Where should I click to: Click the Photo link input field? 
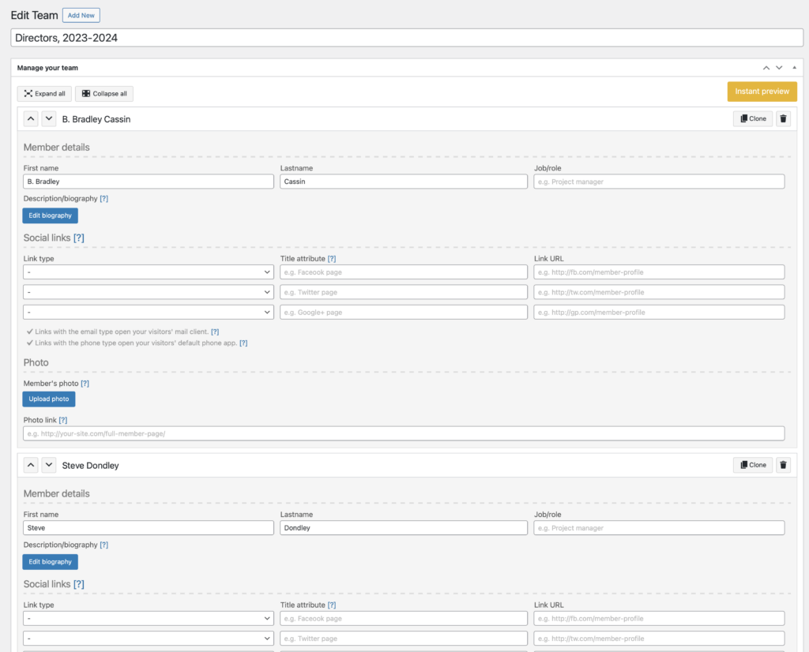pyautogui.click(x=404, y=433)
